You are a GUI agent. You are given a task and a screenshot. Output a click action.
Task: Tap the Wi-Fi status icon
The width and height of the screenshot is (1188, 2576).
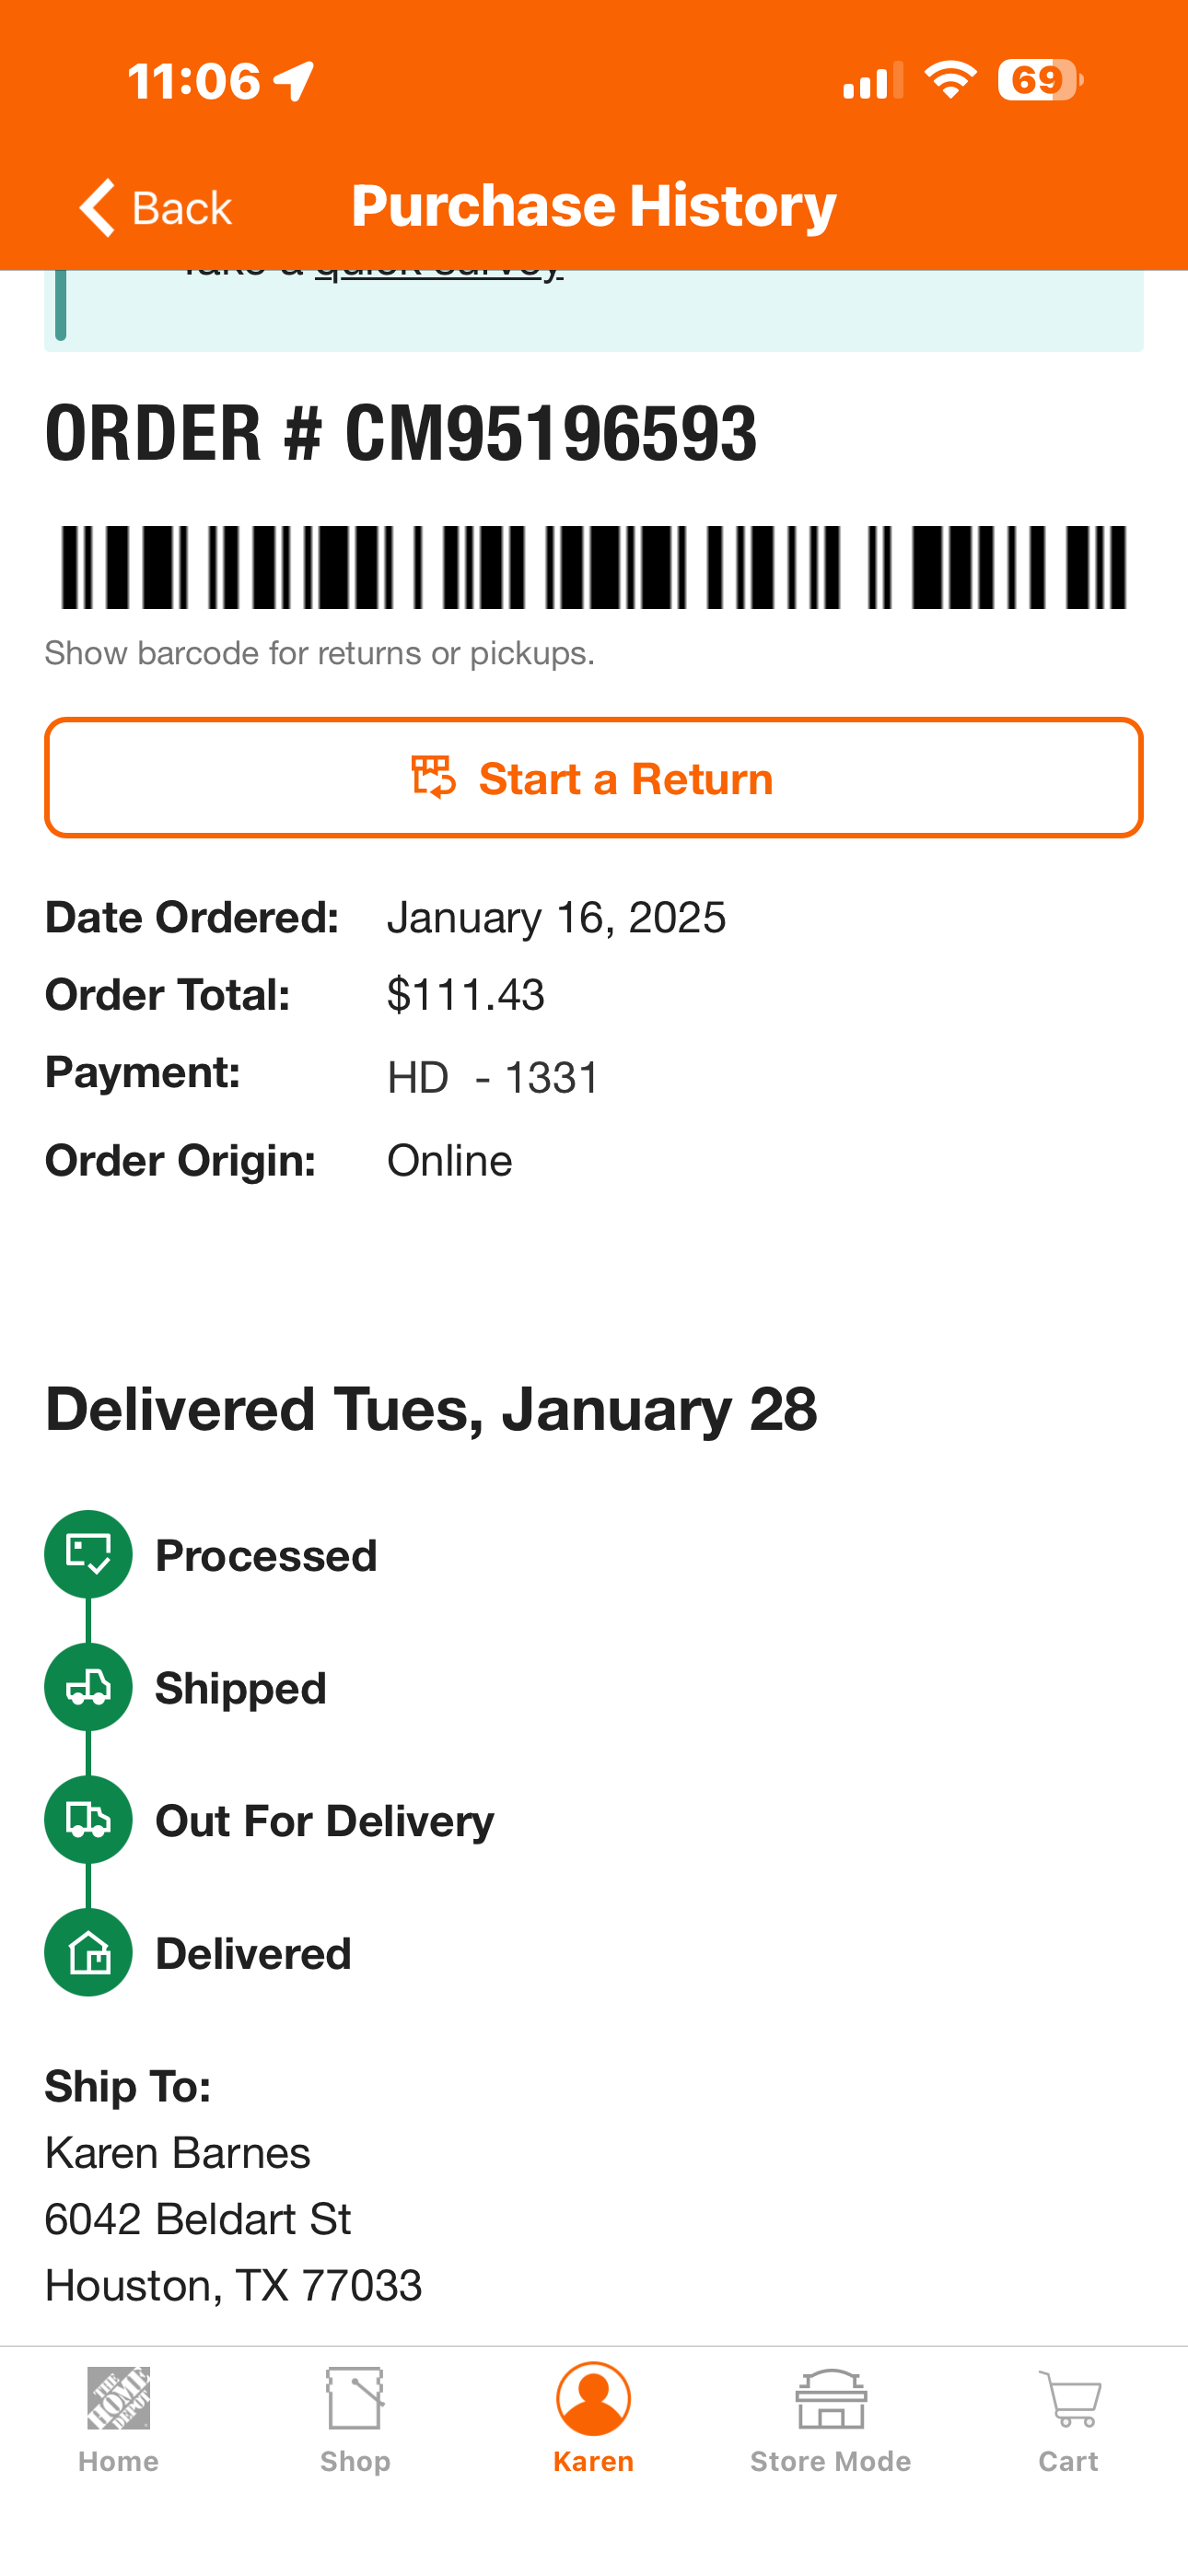(x=950, y=79)
